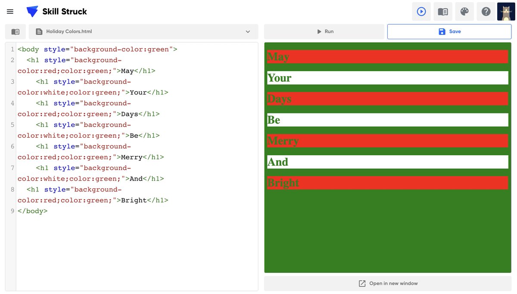This screenshot has width=517, height=294.
Task: Click the closing </body> tag in editor
Action: [x=33, y=211]
